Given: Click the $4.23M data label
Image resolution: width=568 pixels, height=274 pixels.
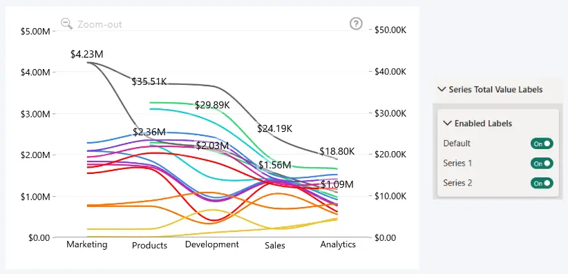Looking at the screenshot, I should (x=87, y=55).
